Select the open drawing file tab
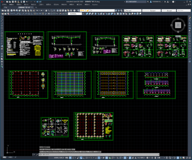 coord(24,7)
